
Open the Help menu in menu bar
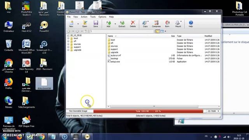(x=111, y=17)
